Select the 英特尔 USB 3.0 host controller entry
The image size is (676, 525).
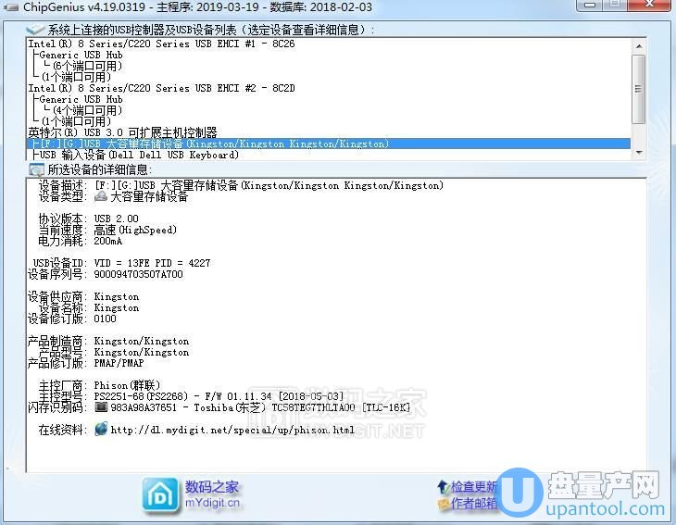122,132
